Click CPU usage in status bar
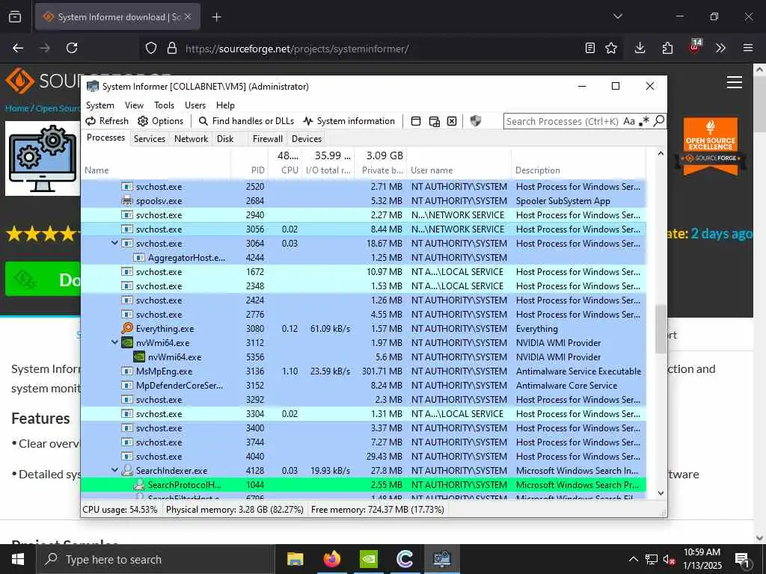Viewport: 766px width, 574px height. coord(120,510)
